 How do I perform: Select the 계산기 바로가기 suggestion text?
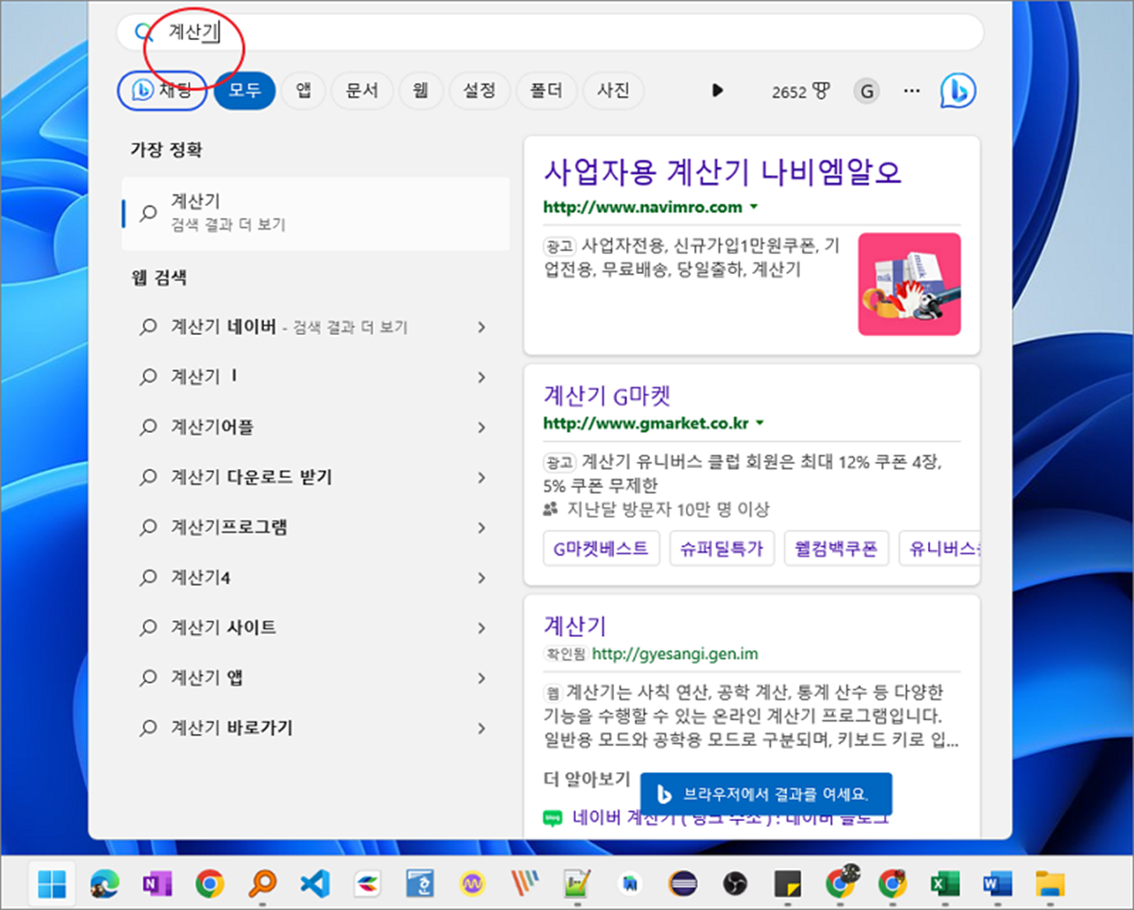coord(231,728)
